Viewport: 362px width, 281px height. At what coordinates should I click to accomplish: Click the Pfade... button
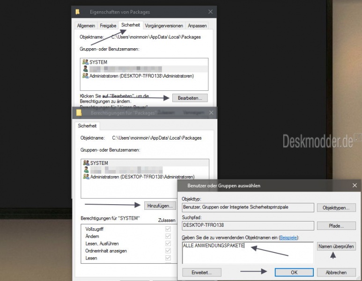pyautogui.click(x=336, y=226)
